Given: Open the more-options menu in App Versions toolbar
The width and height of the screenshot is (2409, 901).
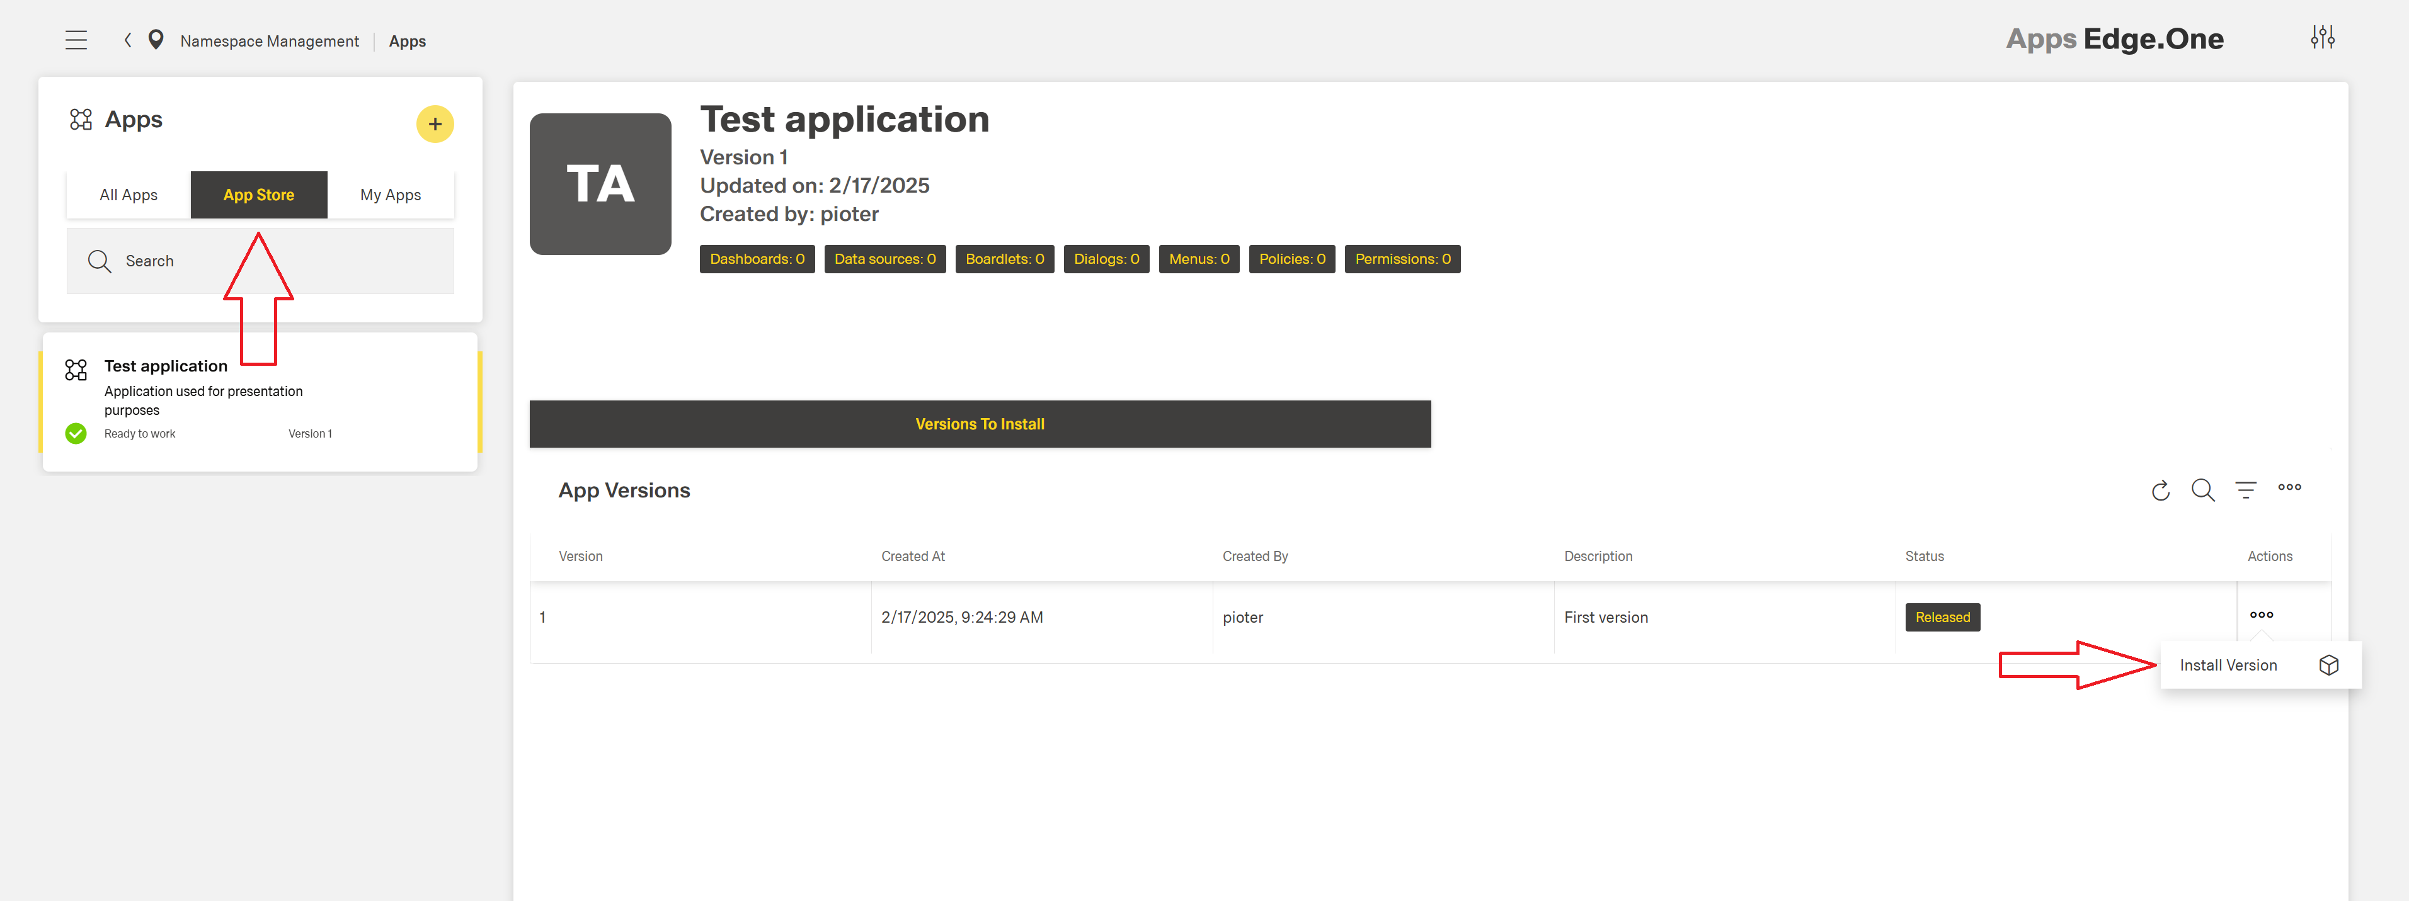Looking at the screenshot, I should pyautogui.click(x=2289, y=488).
